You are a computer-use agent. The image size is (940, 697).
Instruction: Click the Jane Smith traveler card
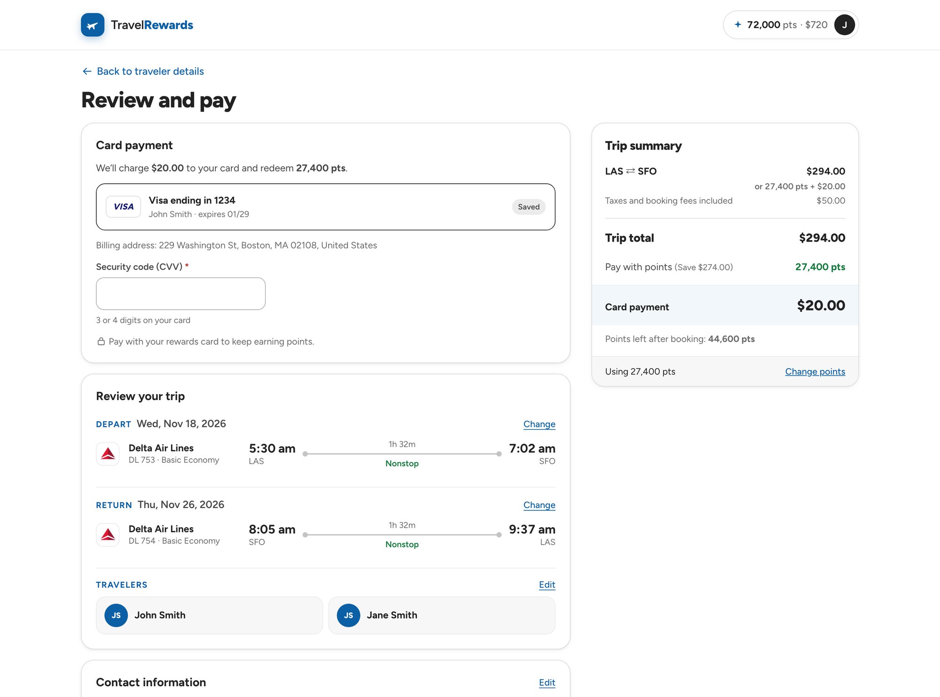coord(442,615)
